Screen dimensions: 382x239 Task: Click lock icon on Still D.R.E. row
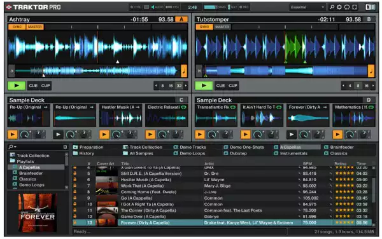(x=74, y=173)
